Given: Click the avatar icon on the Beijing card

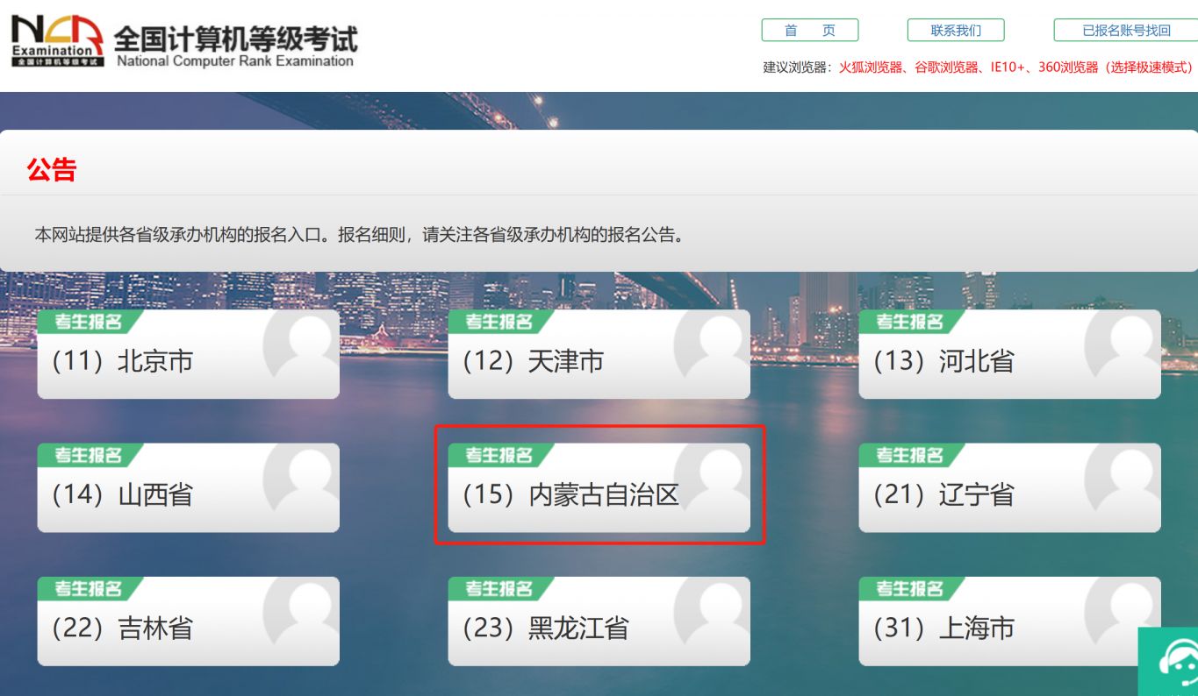Looking at the screenshot, I should [x=301, y=344].
